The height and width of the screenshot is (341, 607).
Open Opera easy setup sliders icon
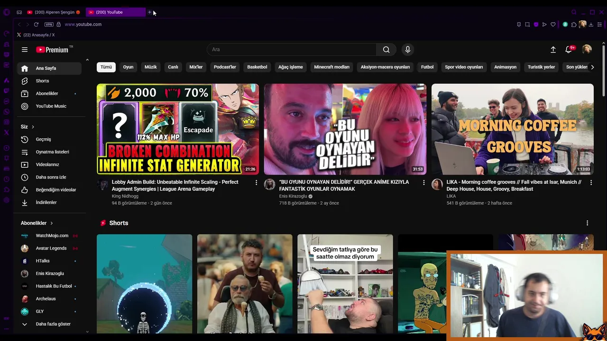click(x=600, y=24)
